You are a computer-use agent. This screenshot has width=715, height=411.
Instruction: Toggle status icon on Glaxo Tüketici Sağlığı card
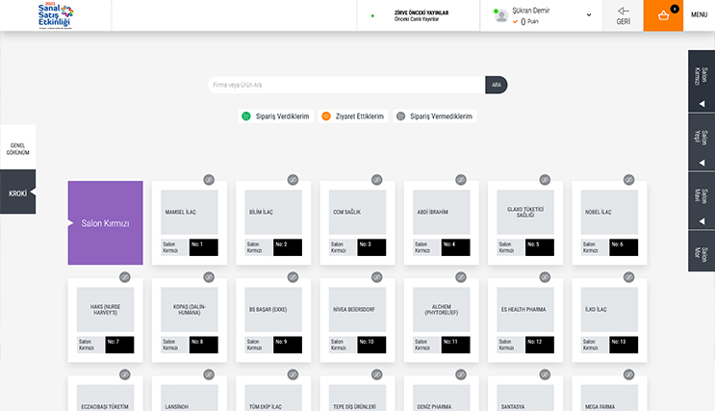coord(545,180)
